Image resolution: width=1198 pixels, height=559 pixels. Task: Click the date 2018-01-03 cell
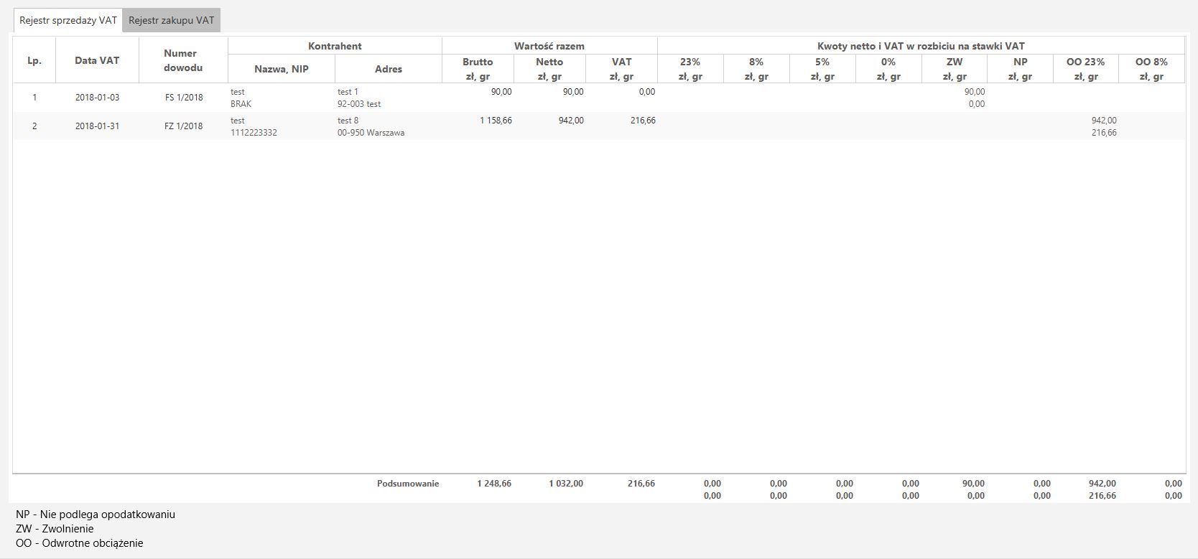(97, 98)
